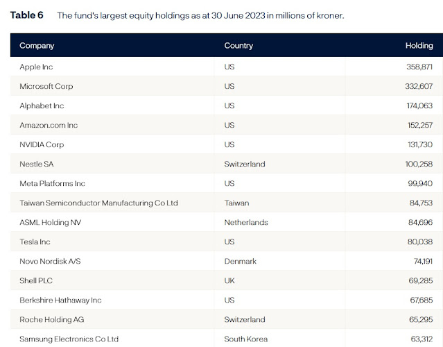Click Samsung's holding value 63,312

point(422,339)
